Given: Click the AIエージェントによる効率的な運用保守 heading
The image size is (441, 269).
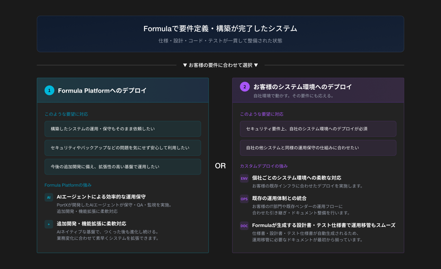Looking at the screenshot, I should pos(101,197).
